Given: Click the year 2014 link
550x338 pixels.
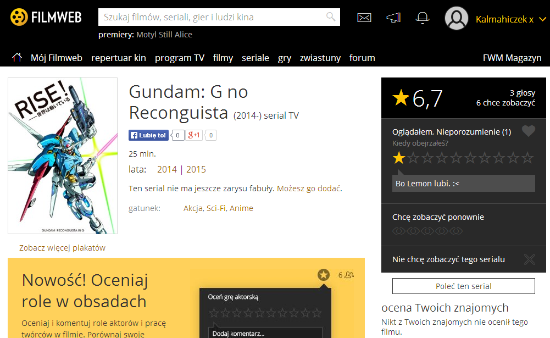Looking at the screenshot, I should [167, 169].
